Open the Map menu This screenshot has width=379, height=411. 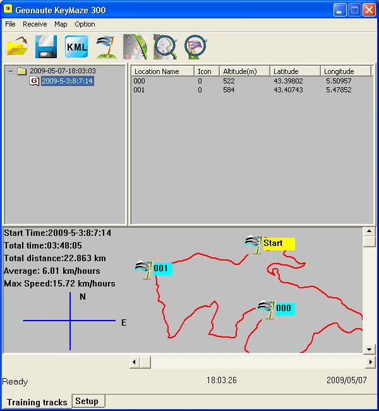(61, 24)
